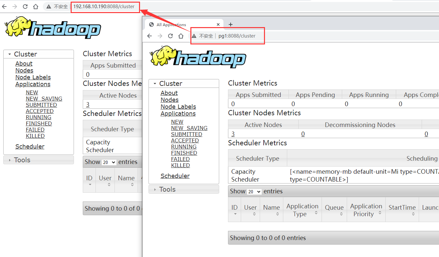439x257 pixels.
Task: Click home icon in the front pg1 window
Action: (181, 36)
